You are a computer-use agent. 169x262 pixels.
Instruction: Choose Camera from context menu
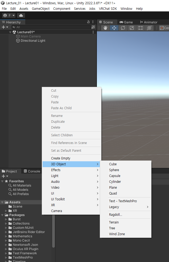coord(71,211)
